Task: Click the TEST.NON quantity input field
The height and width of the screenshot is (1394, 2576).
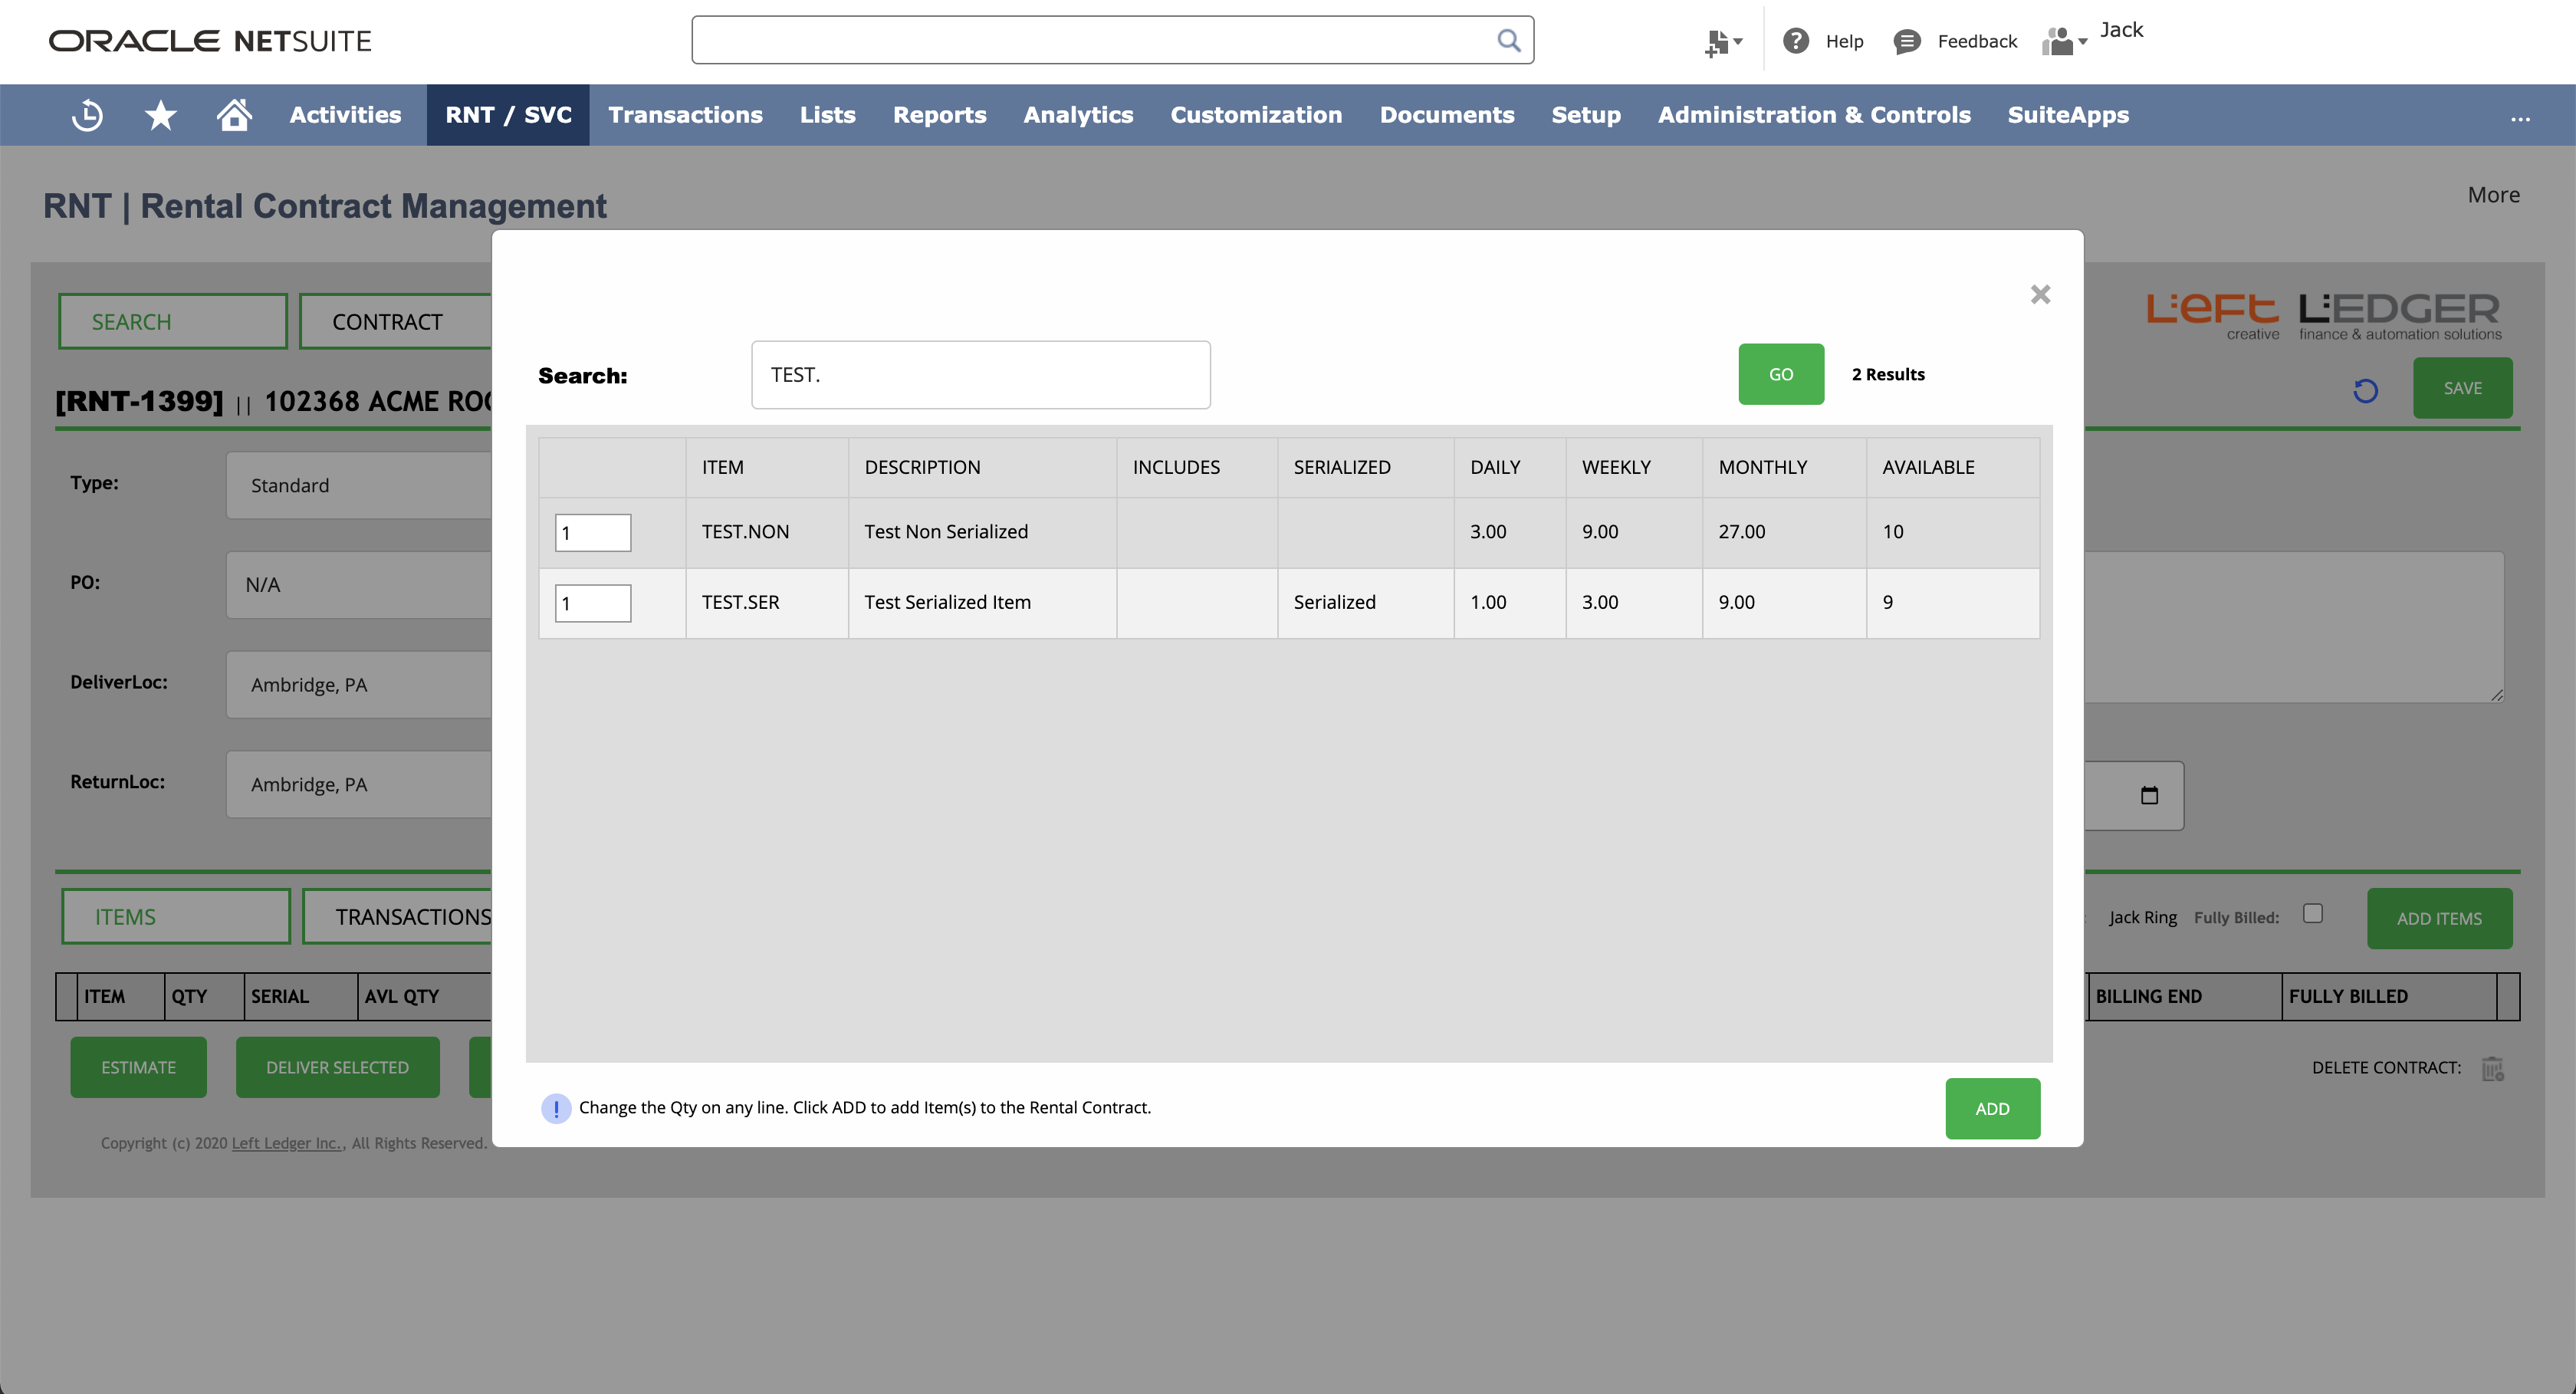Action: (x=593, y=532)
